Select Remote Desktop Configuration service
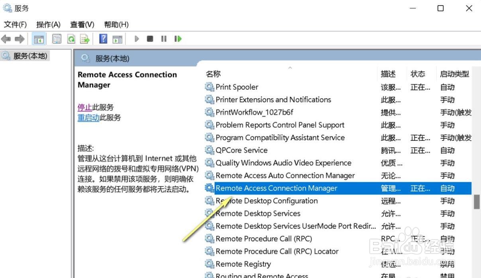 point(338,201)
